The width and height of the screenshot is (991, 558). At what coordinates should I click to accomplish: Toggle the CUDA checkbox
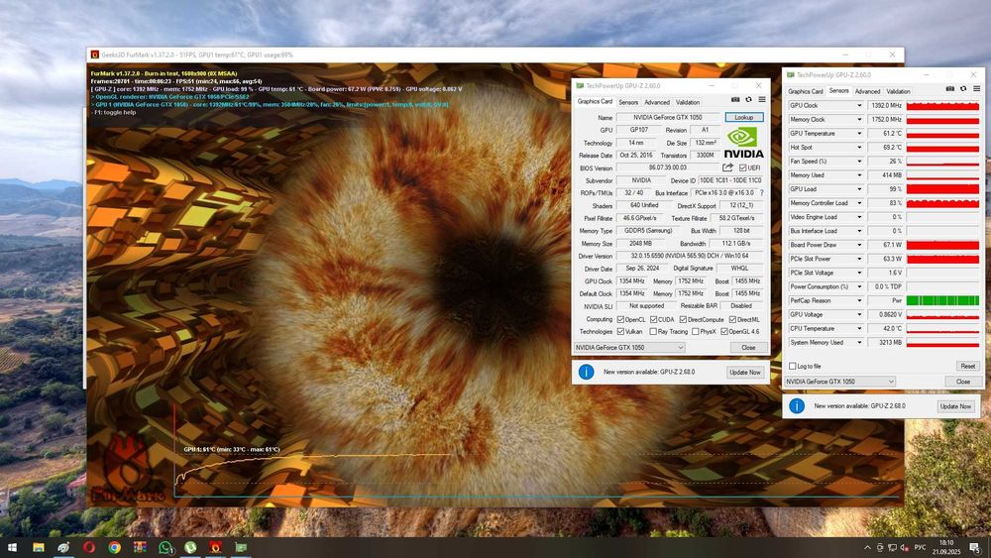pyautogui.click(x=653, y=320)
